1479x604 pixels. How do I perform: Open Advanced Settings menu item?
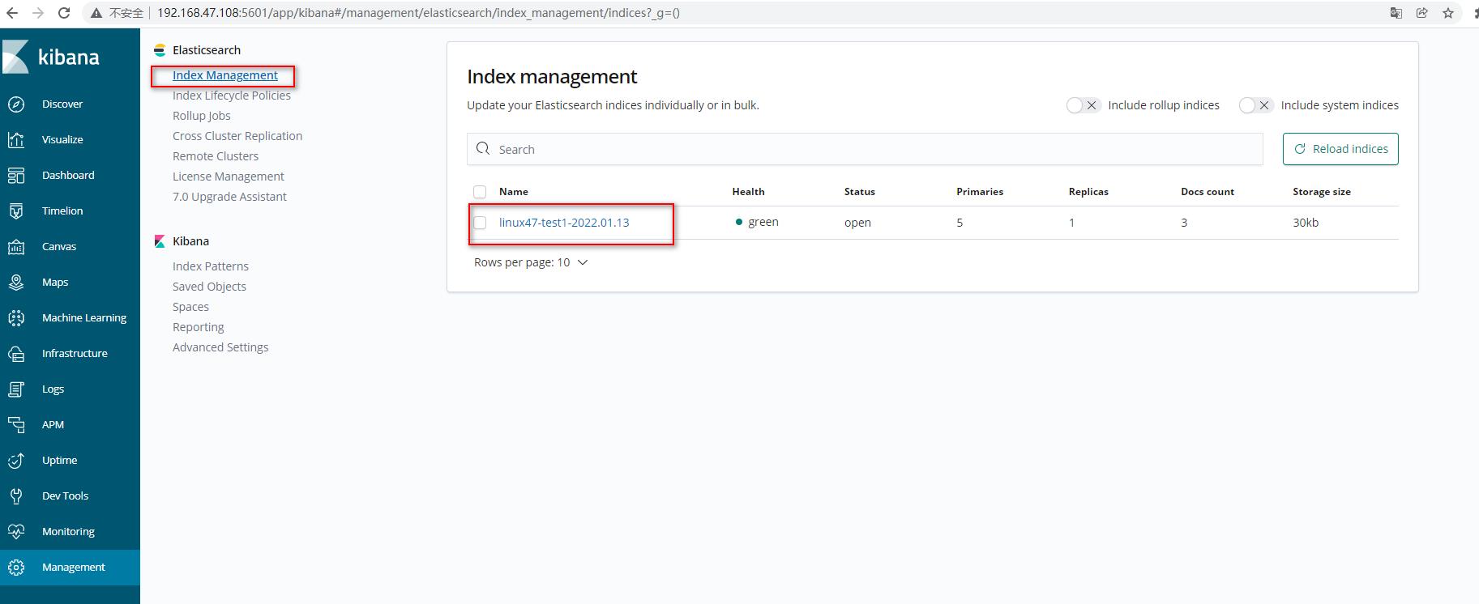220,347
